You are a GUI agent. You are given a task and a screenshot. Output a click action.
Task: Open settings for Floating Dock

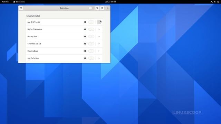pyautogui.click(x=85, y=51)
